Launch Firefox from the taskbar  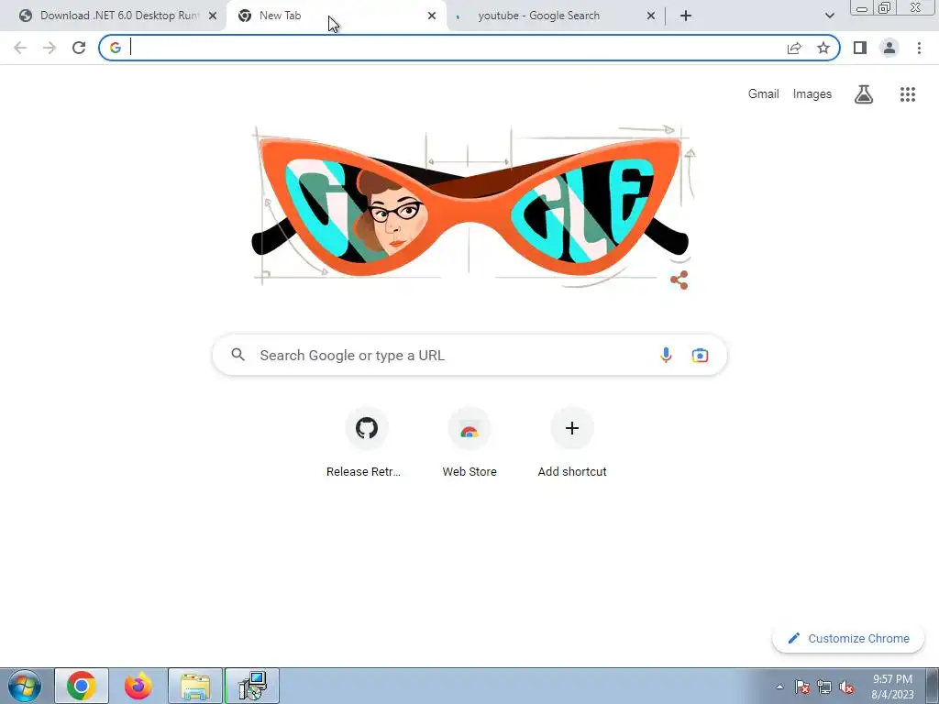tap(138, 686)
